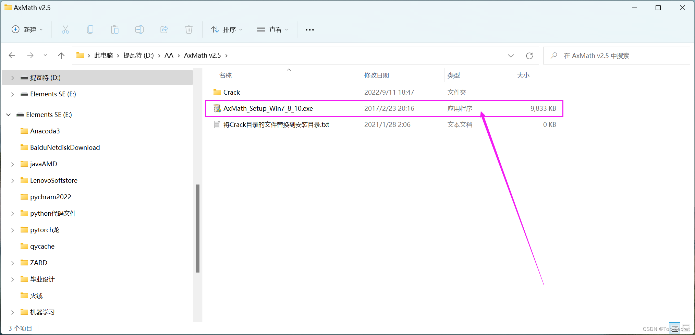
Task: Click AA in breadcrumb path
Action: [169, 56]
